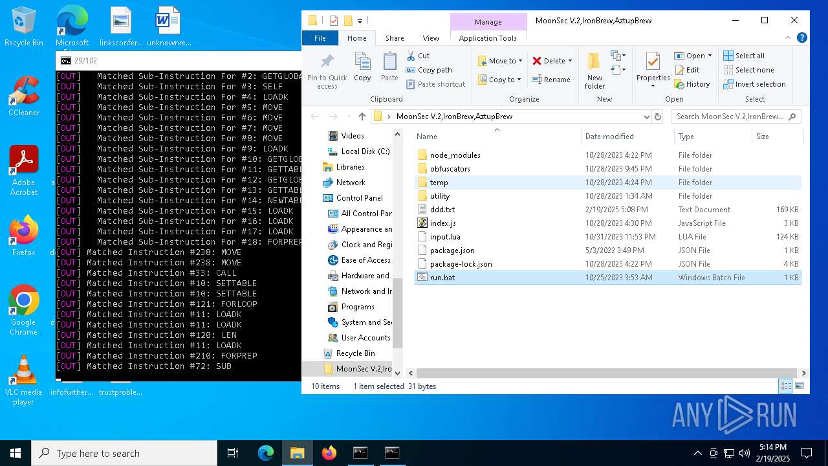Click the Paste icon in ribbon
828x466 pixels.
pyautogui.click(x=389, y=67)
